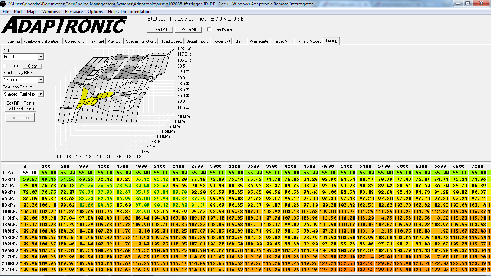Open the Maps menu
This screenshot has width=491, height=276.
click(x=32, y=11)
